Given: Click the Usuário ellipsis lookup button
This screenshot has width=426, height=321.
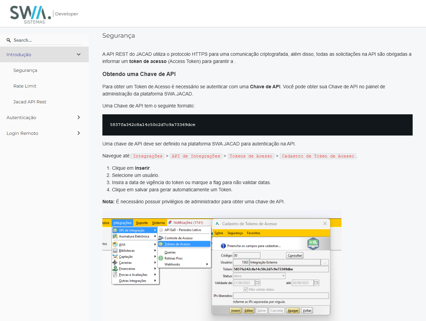Looking at the screenshot, I should click(x=325, y=262).
